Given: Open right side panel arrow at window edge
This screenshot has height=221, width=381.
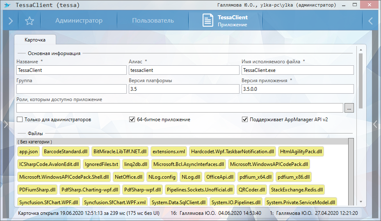Looking at the screenshot, I should [x=375, y=124].
